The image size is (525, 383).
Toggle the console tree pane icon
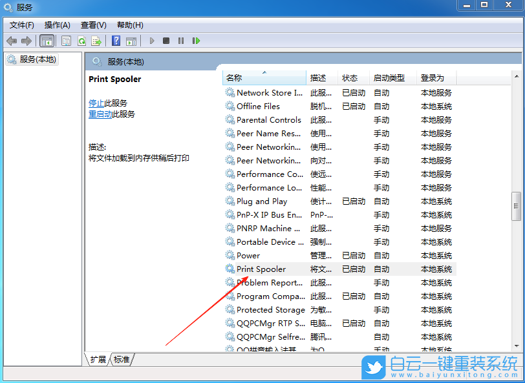[47, 40]
